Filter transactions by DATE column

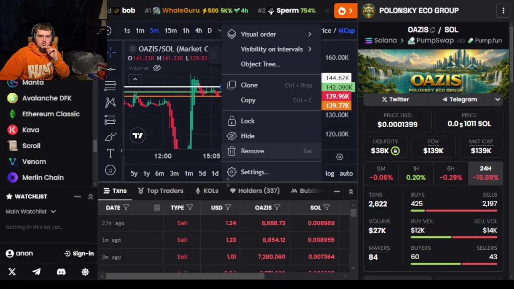click(x=126, y=208)
